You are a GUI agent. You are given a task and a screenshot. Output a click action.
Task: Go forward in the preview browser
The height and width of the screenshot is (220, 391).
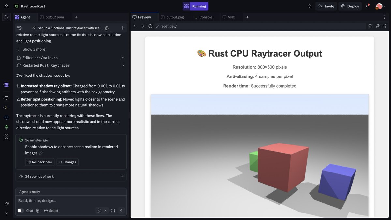143,26
